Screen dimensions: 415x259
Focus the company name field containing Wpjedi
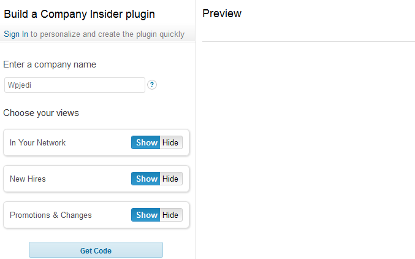click(75, 85)
